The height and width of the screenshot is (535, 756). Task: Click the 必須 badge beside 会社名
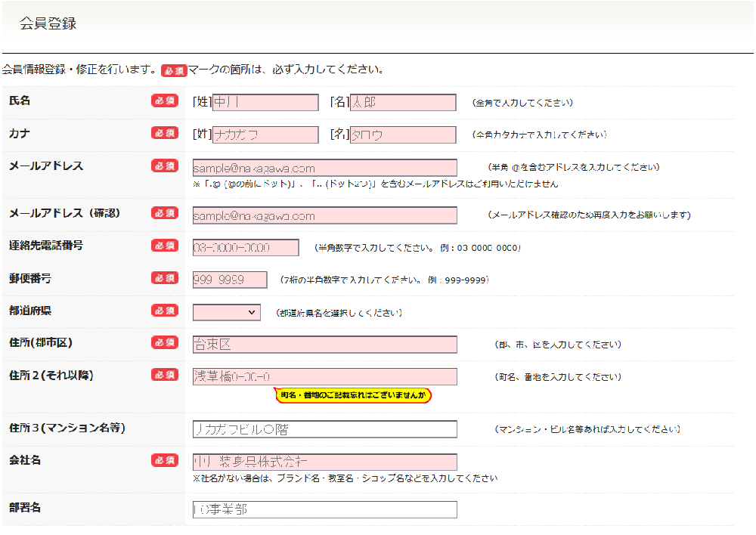(165, 460)
